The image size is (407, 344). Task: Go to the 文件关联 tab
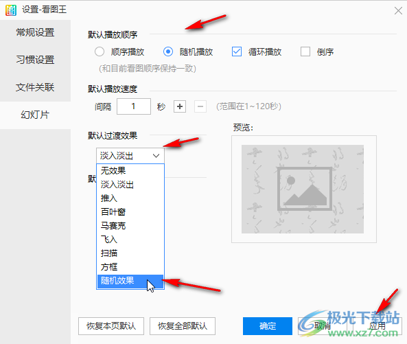35,87
